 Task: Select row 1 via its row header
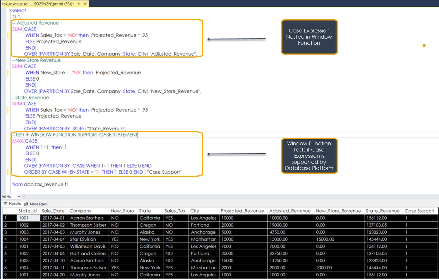point(9,218)
